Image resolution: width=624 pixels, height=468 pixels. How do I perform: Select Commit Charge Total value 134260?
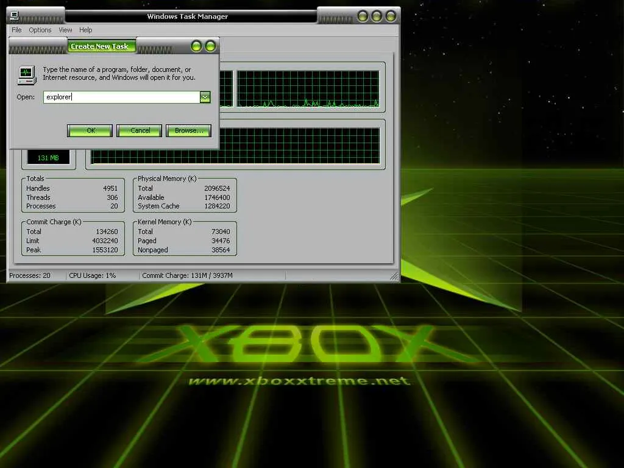[x=107, y=232]
